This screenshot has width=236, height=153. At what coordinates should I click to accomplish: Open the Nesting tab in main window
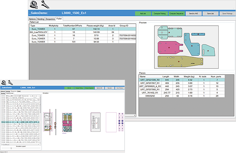pos(41,19)
